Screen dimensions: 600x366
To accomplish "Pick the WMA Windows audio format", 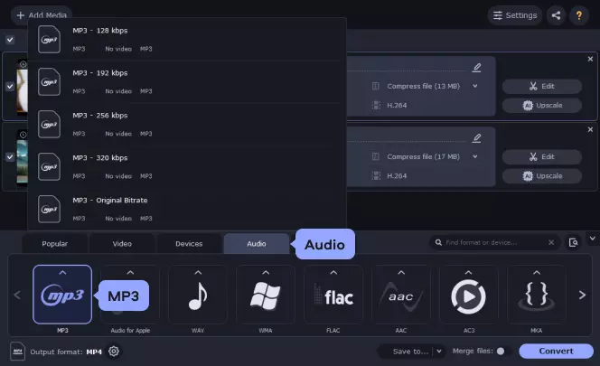I will point(266,294).
